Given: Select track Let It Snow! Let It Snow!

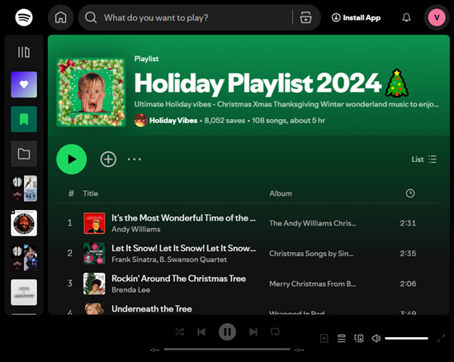Looking at the screenshot, I should tap(183, 249).
